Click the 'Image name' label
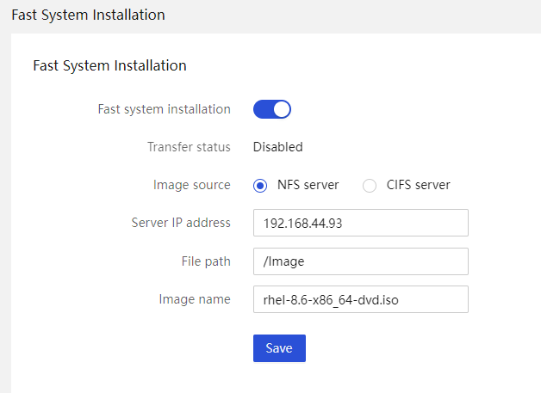The width and height of the screenshot is (541, 393). 195,299
